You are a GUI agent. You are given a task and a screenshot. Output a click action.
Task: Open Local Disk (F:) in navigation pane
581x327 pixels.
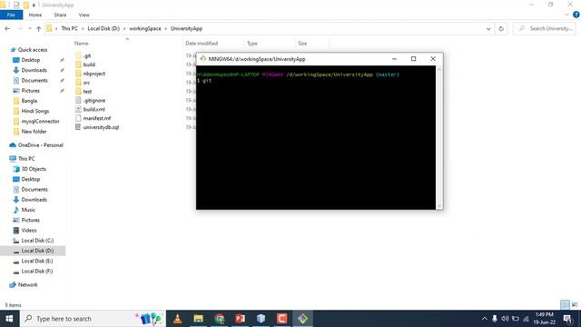pos(37,271)
